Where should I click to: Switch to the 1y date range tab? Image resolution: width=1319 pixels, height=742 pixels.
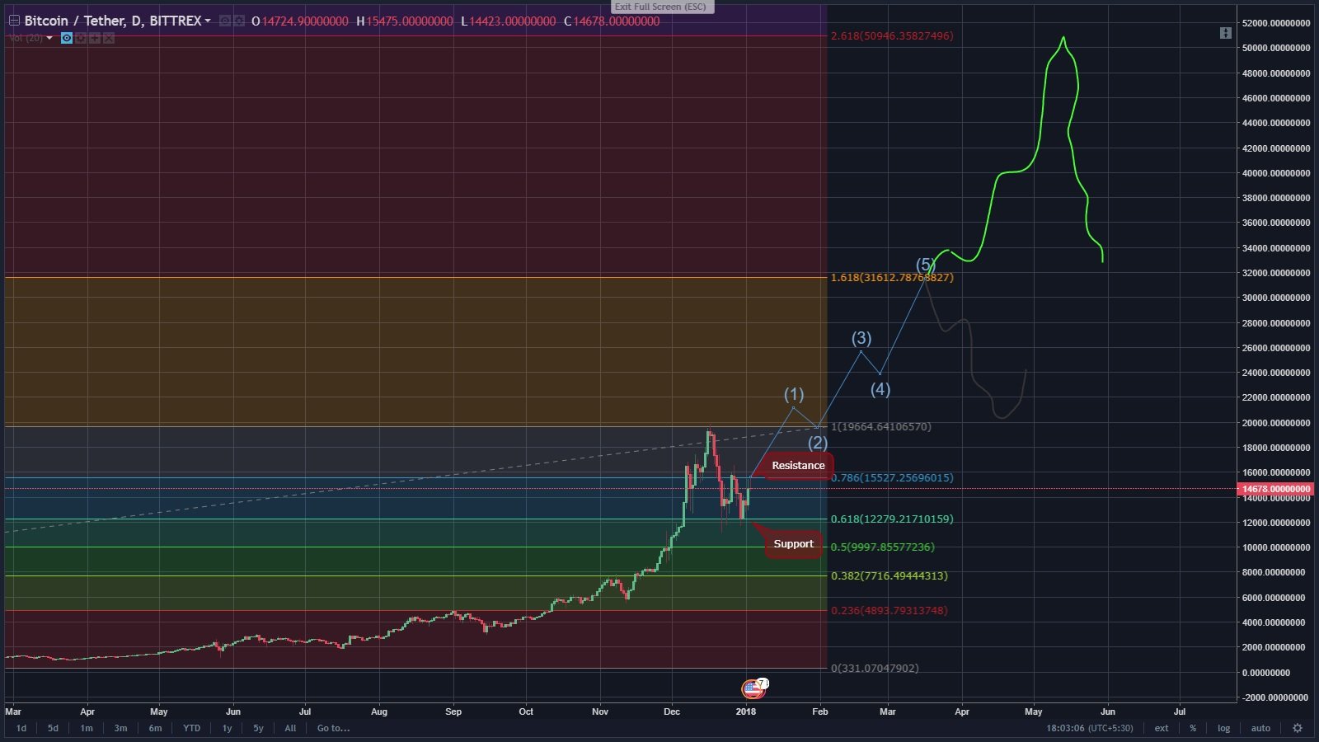tap(227, 729)
